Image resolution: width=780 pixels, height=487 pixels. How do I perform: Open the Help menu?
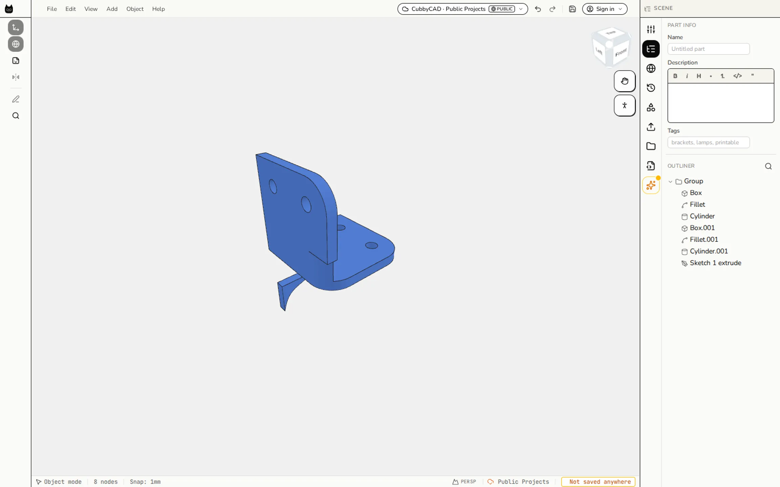(158, 9)
